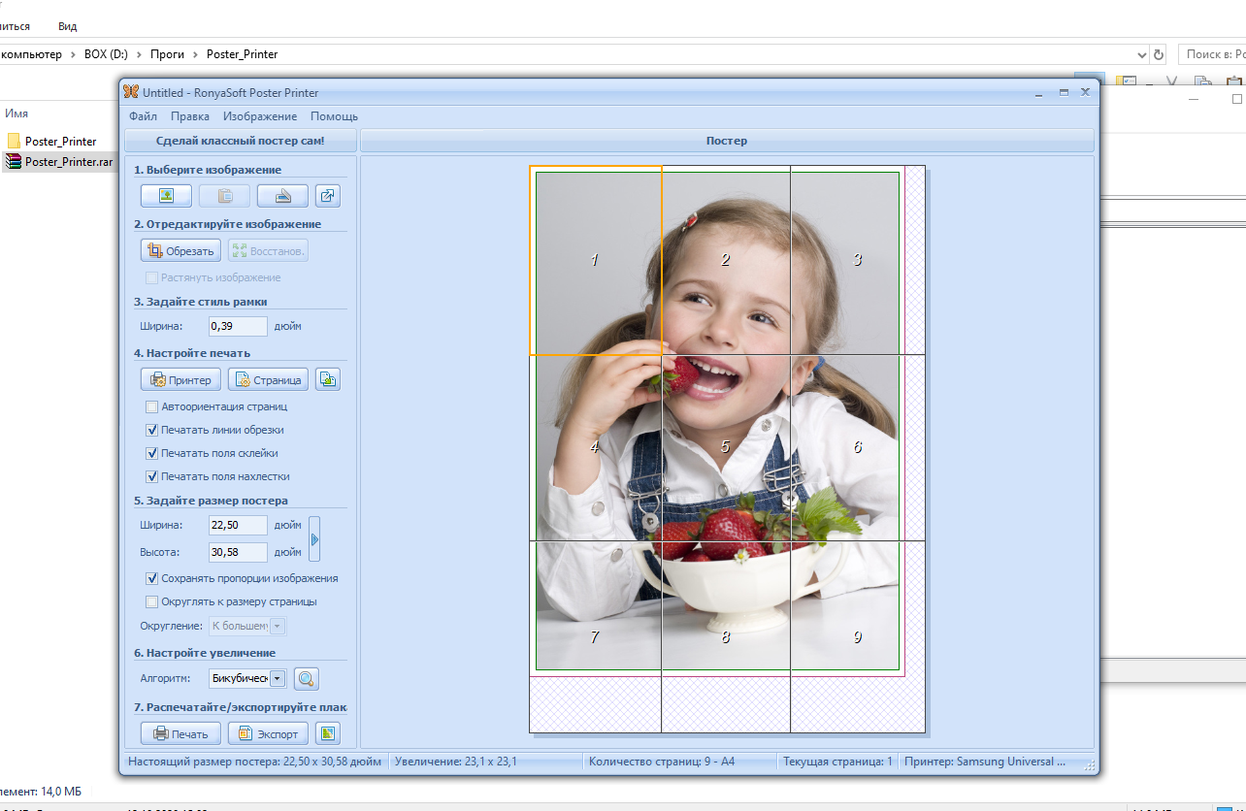This screenshot has height=811, width=1246.
Task: Click image icon beside Экспорт button
Action: (x=328, y=733)
